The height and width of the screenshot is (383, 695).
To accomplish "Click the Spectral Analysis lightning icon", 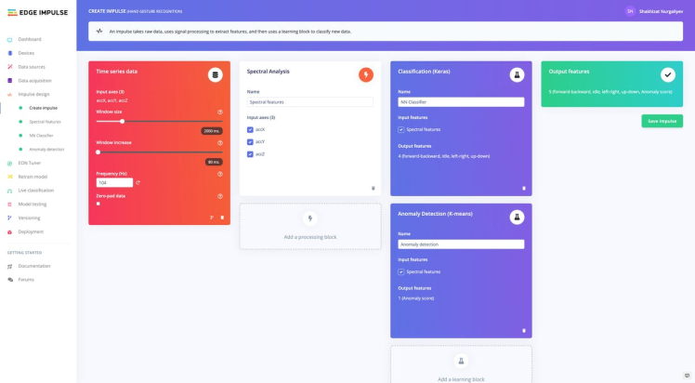I will pyautogui.click(x=366, y=75).
